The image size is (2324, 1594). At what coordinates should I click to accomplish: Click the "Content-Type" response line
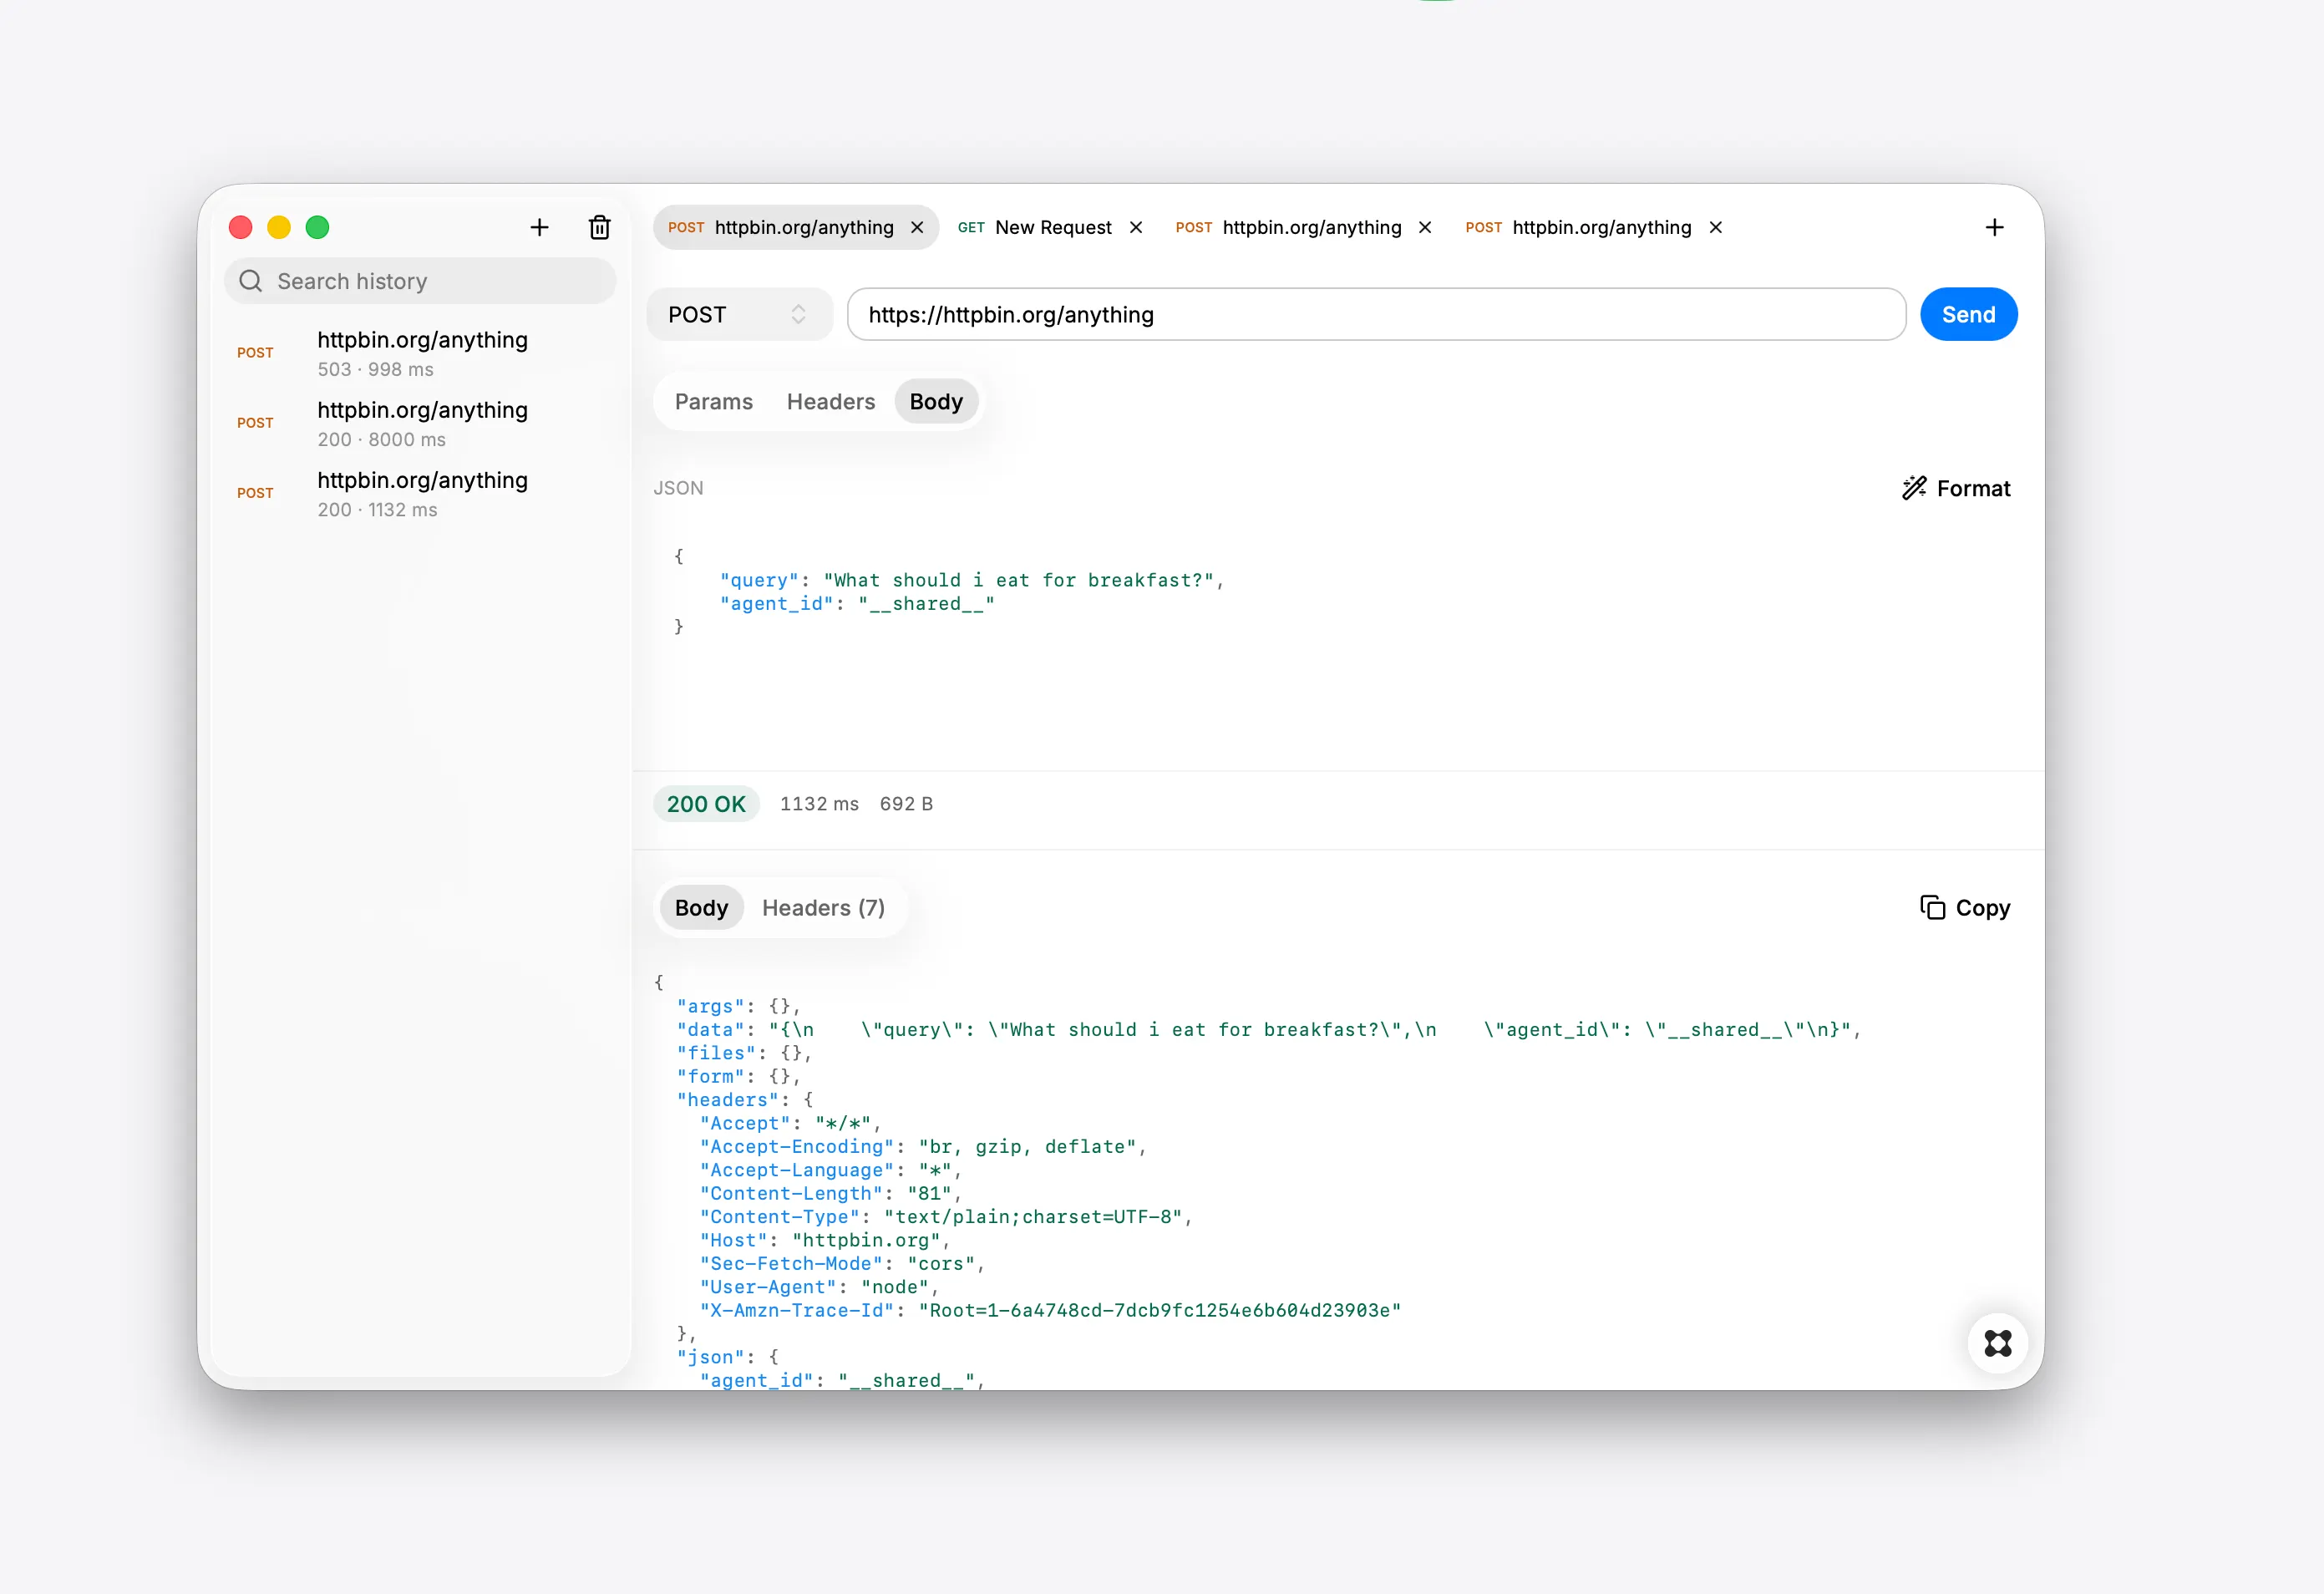(x=946, y=1217)
